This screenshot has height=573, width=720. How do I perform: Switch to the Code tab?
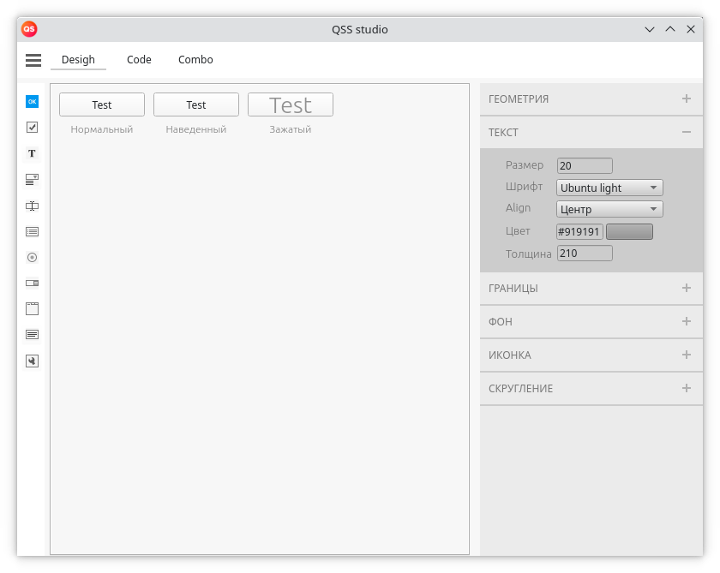click(x=139, y=59)
